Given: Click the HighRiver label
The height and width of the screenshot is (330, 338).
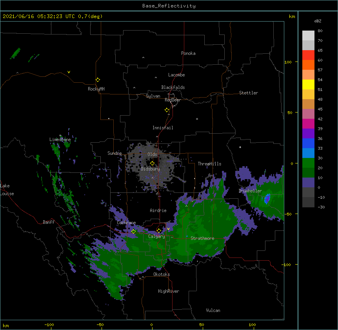Looking at the screenshot, I should tap(169, 291).
